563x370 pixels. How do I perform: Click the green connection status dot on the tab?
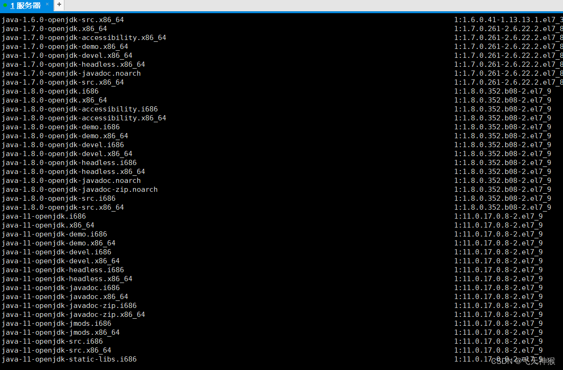(5, 5)
